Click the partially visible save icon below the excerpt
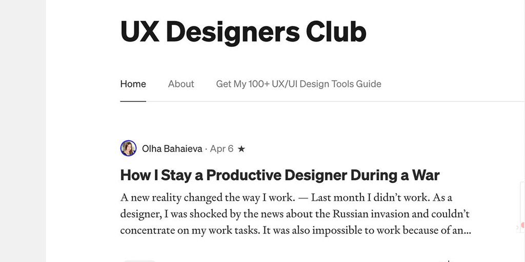The image size is (525, 262). click(448, 260)
